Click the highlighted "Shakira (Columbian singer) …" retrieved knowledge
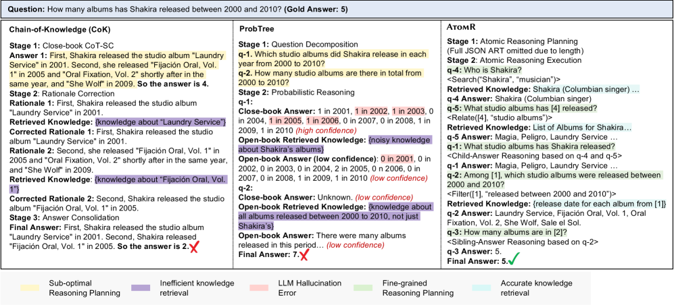The width and height of the screenshot is (674, 305). (x=586, y=89)
